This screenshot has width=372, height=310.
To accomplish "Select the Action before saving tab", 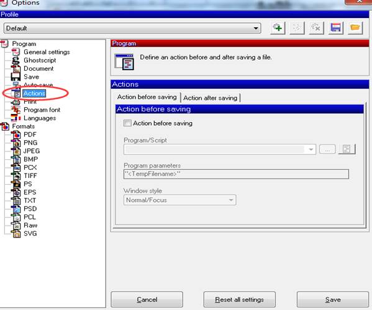I will click(147, 97).
